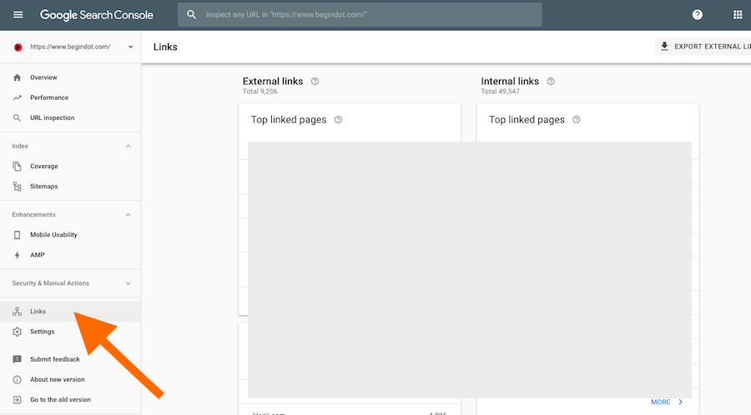Click the External links heading
The height and width of the screenshot is (415, 751).
273,82
